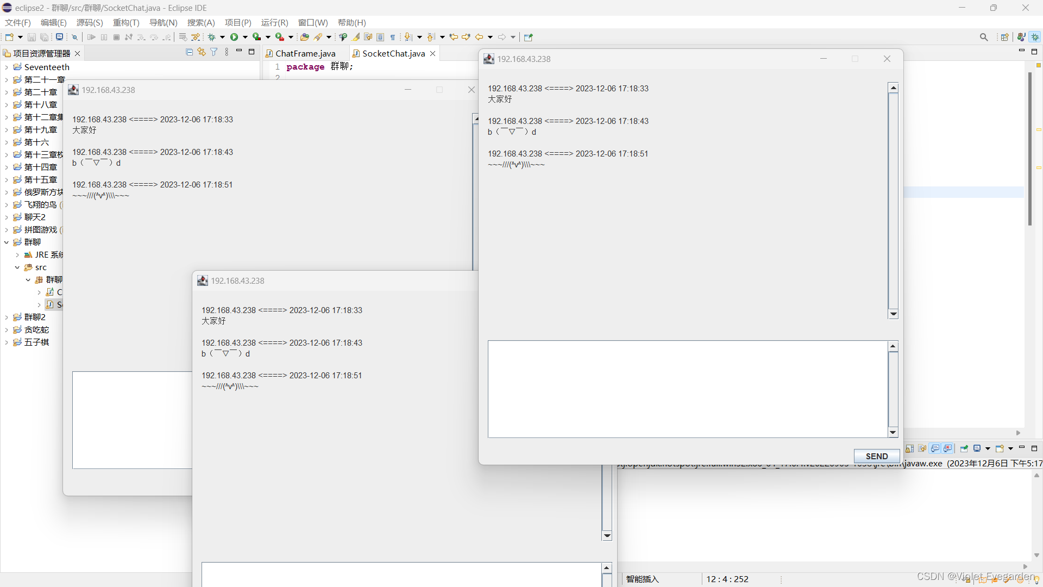Click the search magnifier icon at top right
Viewport: 1043px width, 587px height.
point(984,37)
